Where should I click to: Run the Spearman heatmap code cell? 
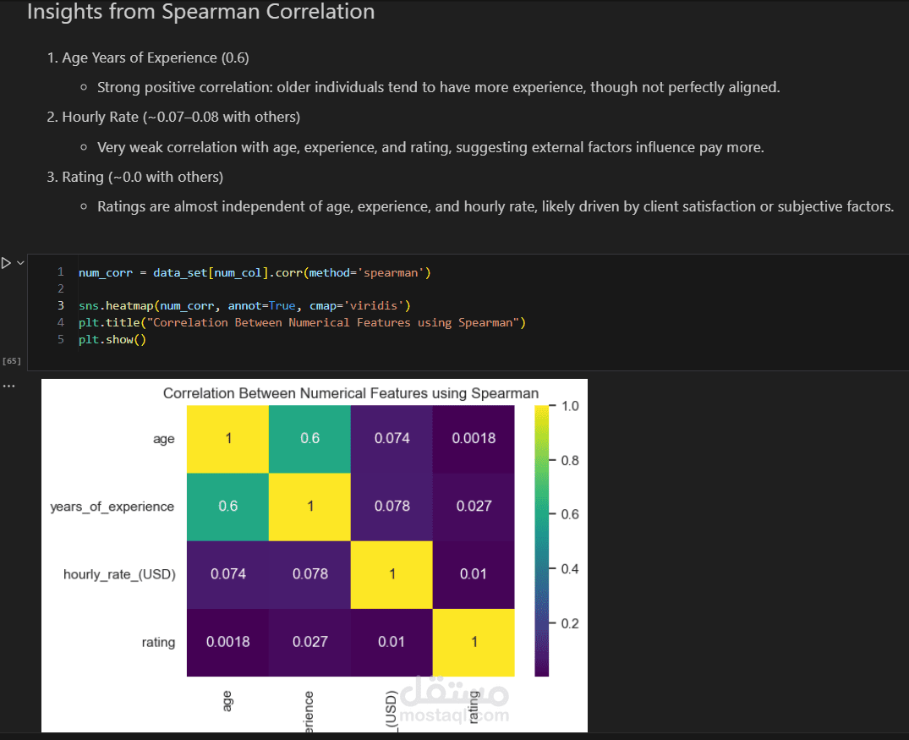pyautogui.click(x=6, y=263)
